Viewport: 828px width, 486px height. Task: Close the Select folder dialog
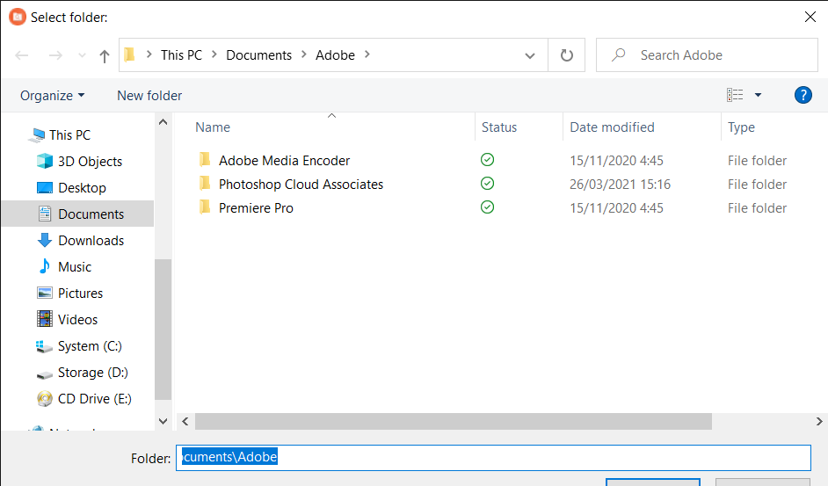click(810, 17)
